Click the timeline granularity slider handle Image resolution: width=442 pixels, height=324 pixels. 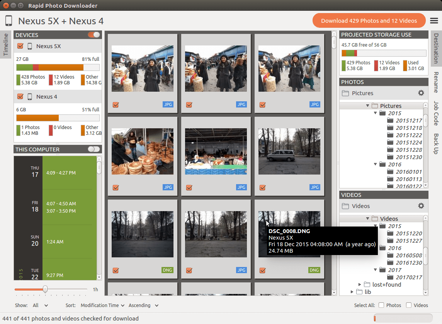45,289
